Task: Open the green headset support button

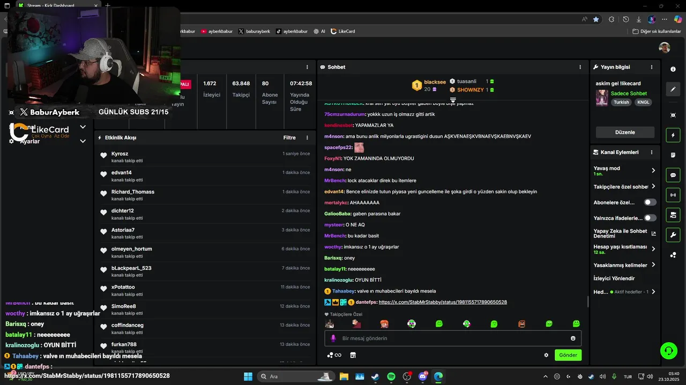Action: 668,351
